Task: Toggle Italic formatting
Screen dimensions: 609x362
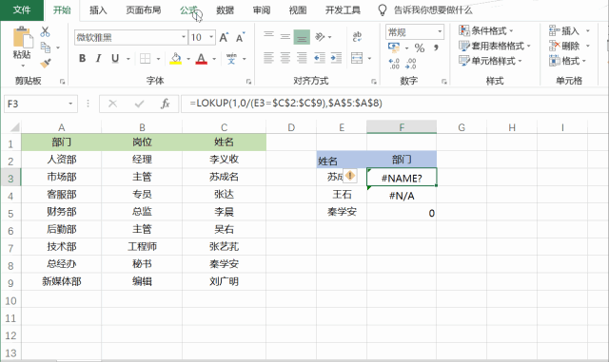Action: pos(98,59)
